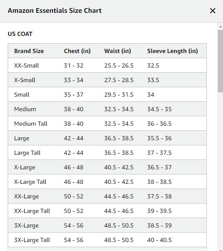Click the Large Tall sleeve length value
223x251 pixels.
pos(159,153)
